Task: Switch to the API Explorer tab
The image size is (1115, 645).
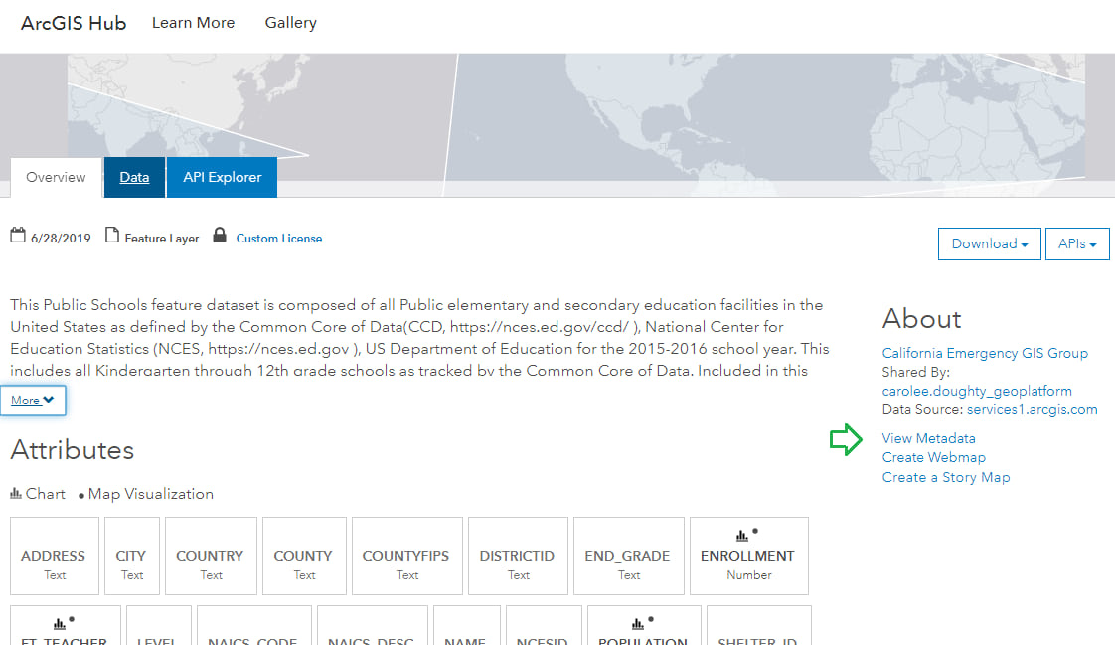Action: pos(222,177)
